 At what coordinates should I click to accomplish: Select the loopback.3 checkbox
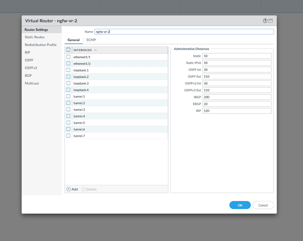[x=68, y=83]
